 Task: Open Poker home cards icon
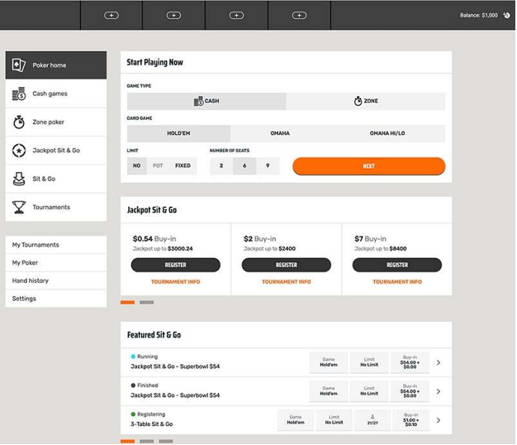click(19, 65)
